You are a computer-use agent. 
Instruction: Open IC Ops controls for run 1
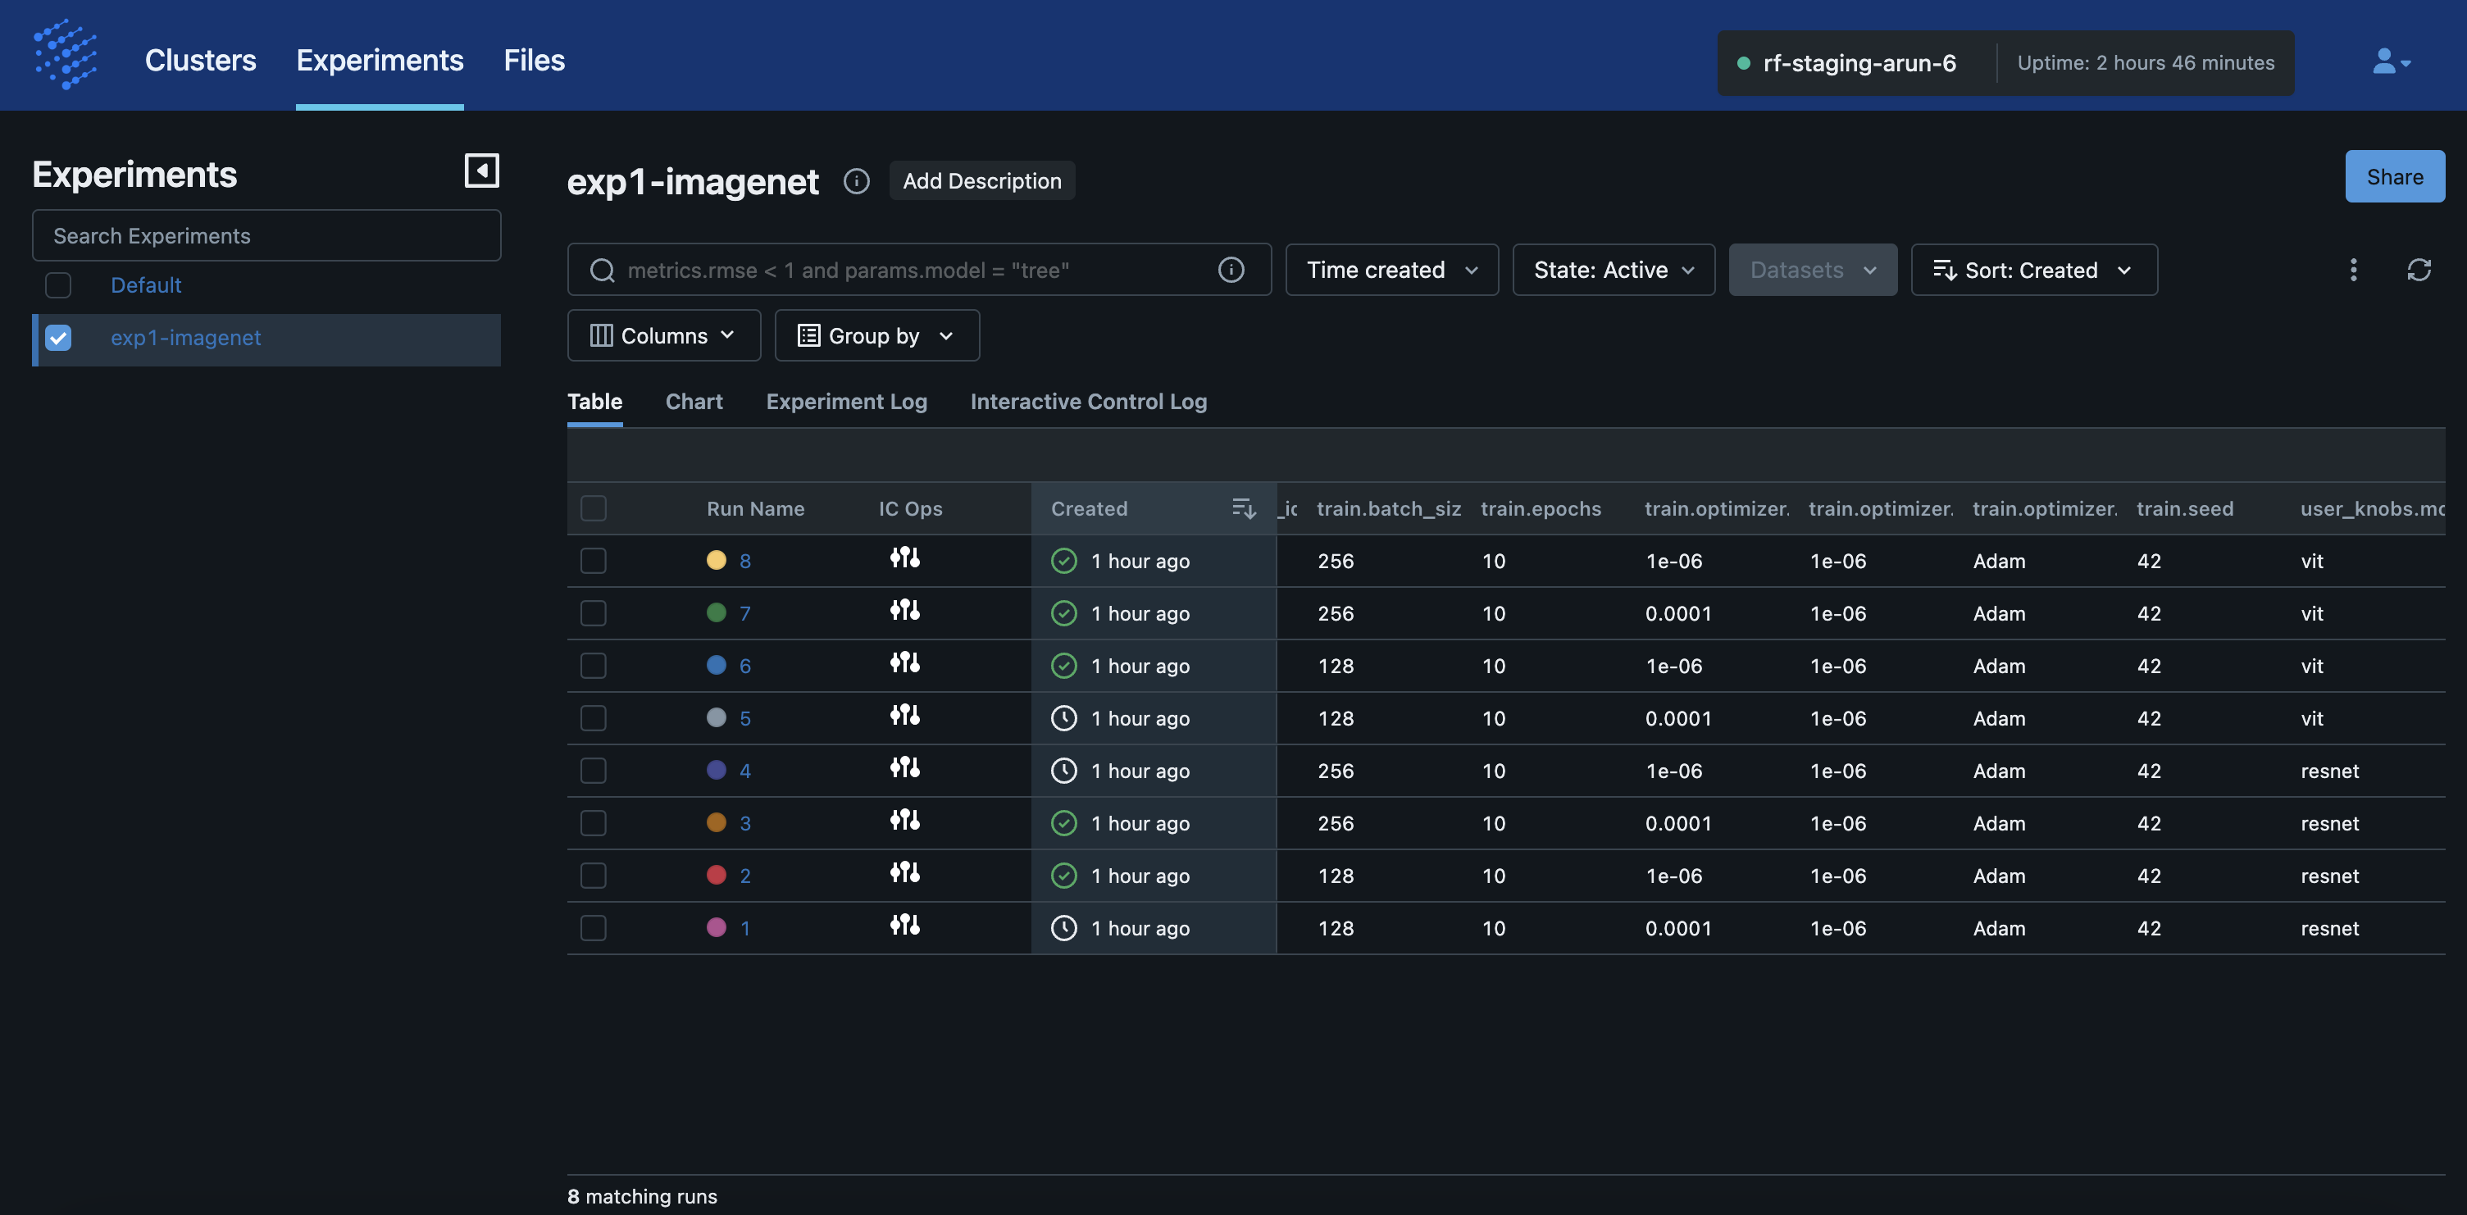coord(904,926)
